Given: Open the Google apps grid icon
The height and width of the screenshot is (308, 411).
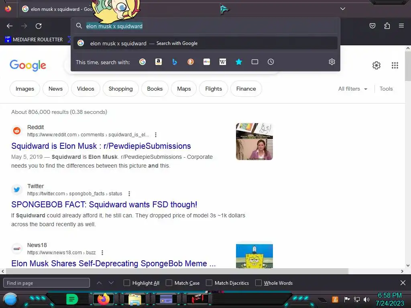Looking at the screenshot, I should tap(395, 65).
